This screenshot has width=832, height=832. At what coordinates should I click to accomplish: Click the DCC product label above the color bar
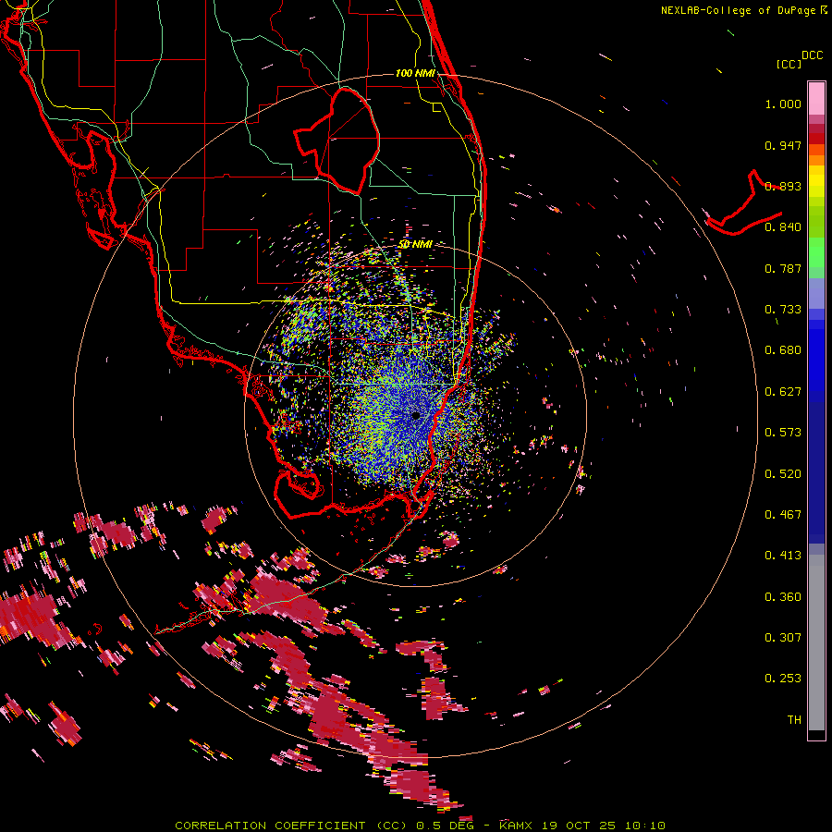tap(812, 55)
